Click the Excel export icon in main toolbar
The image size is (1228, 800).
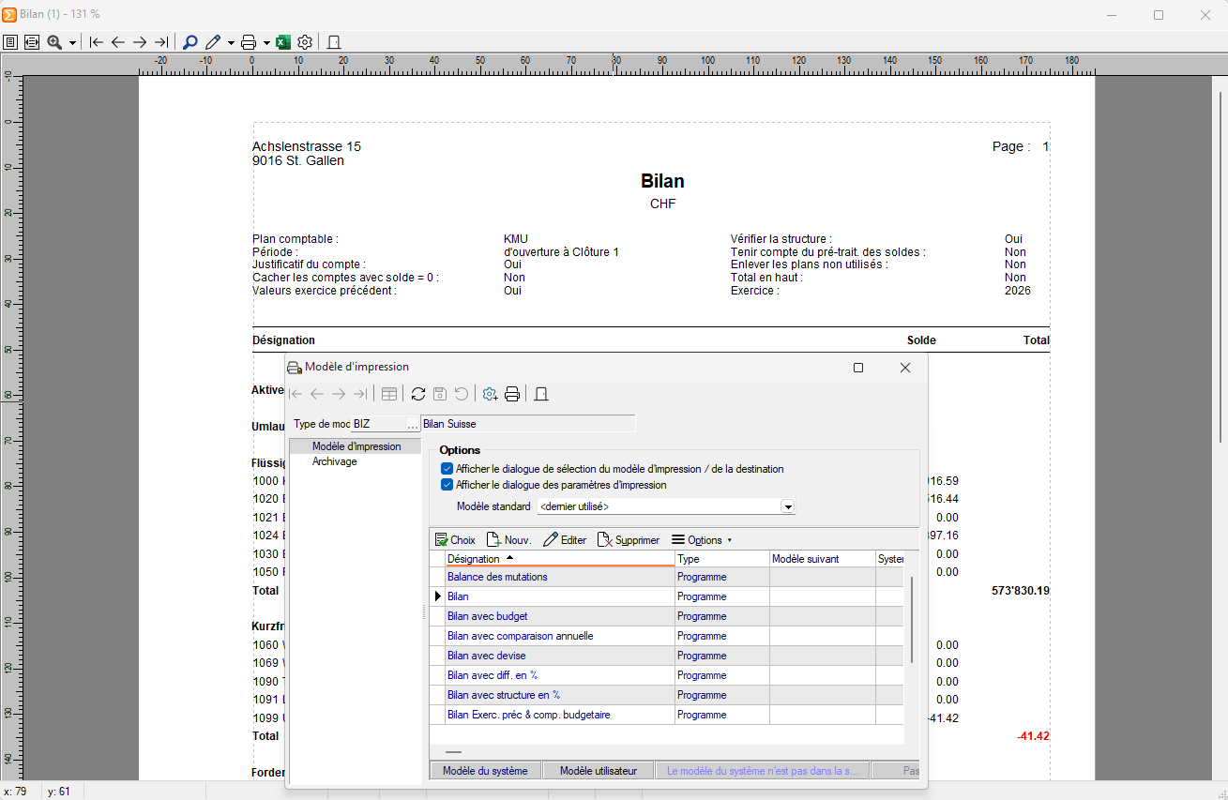[x=283, y=42]
